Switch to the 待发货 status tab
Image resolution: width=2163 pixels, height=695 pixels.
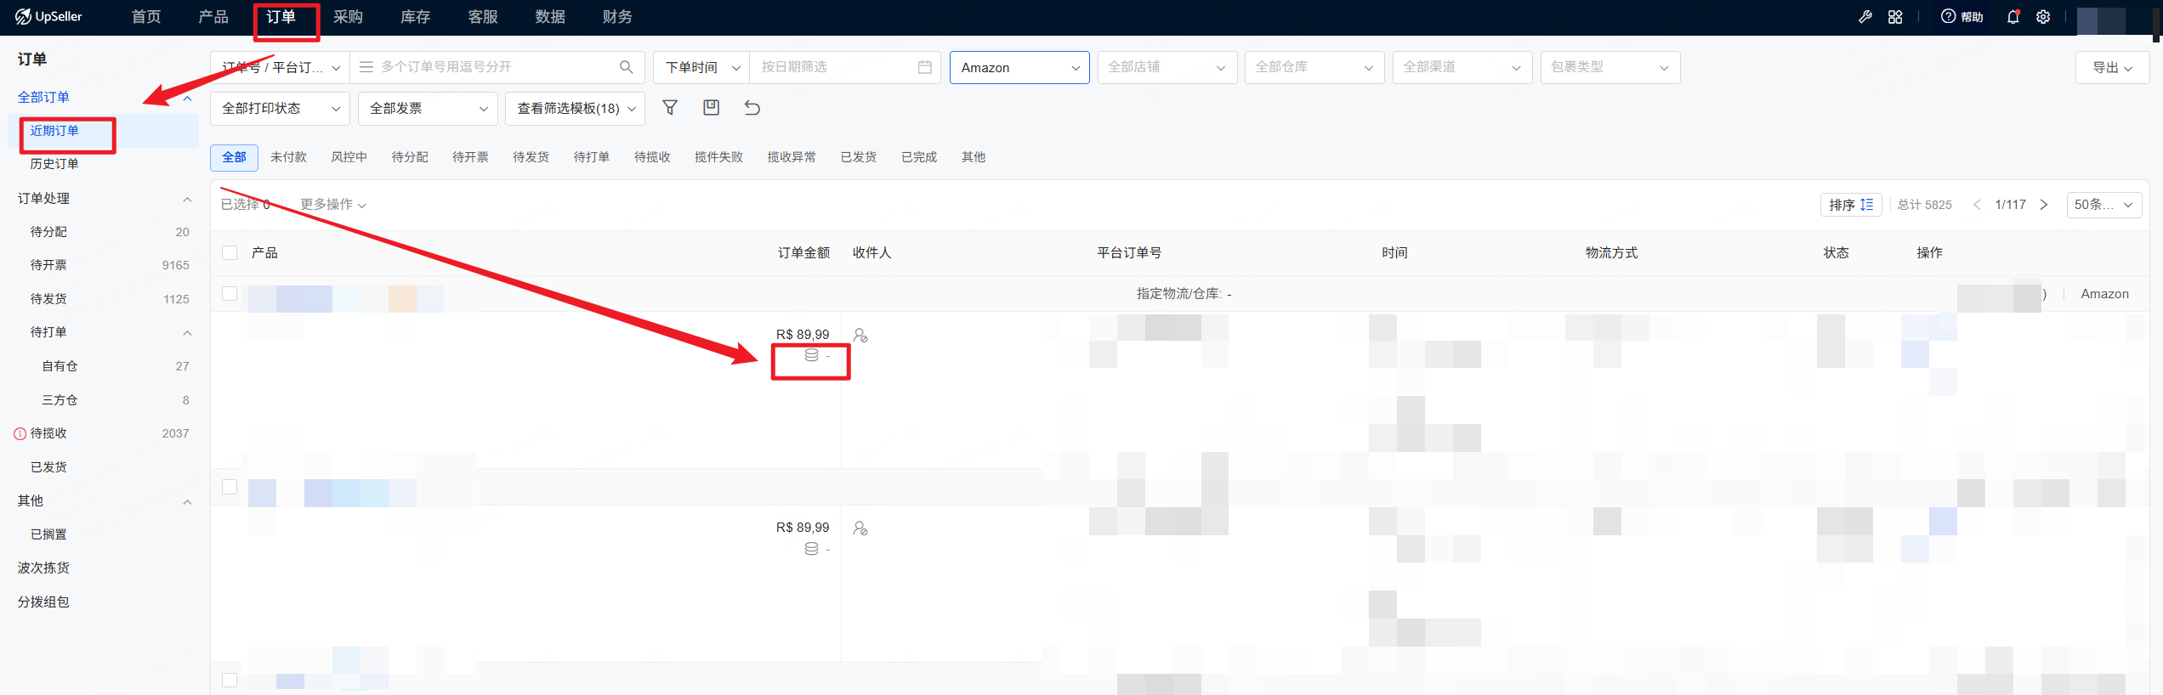point(531,157)
